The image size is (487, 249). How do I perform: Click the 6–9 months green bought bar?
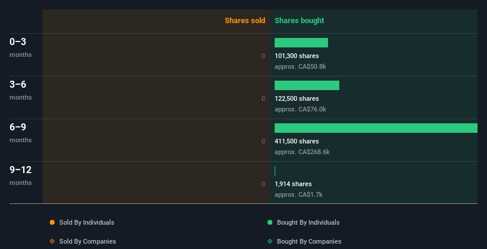(x=376, y=128)
